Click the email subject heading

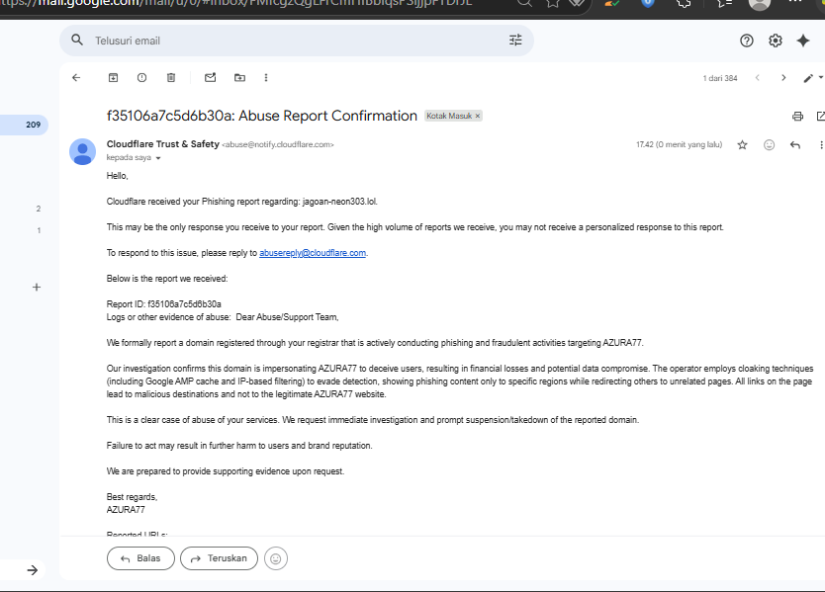(261, 116)
